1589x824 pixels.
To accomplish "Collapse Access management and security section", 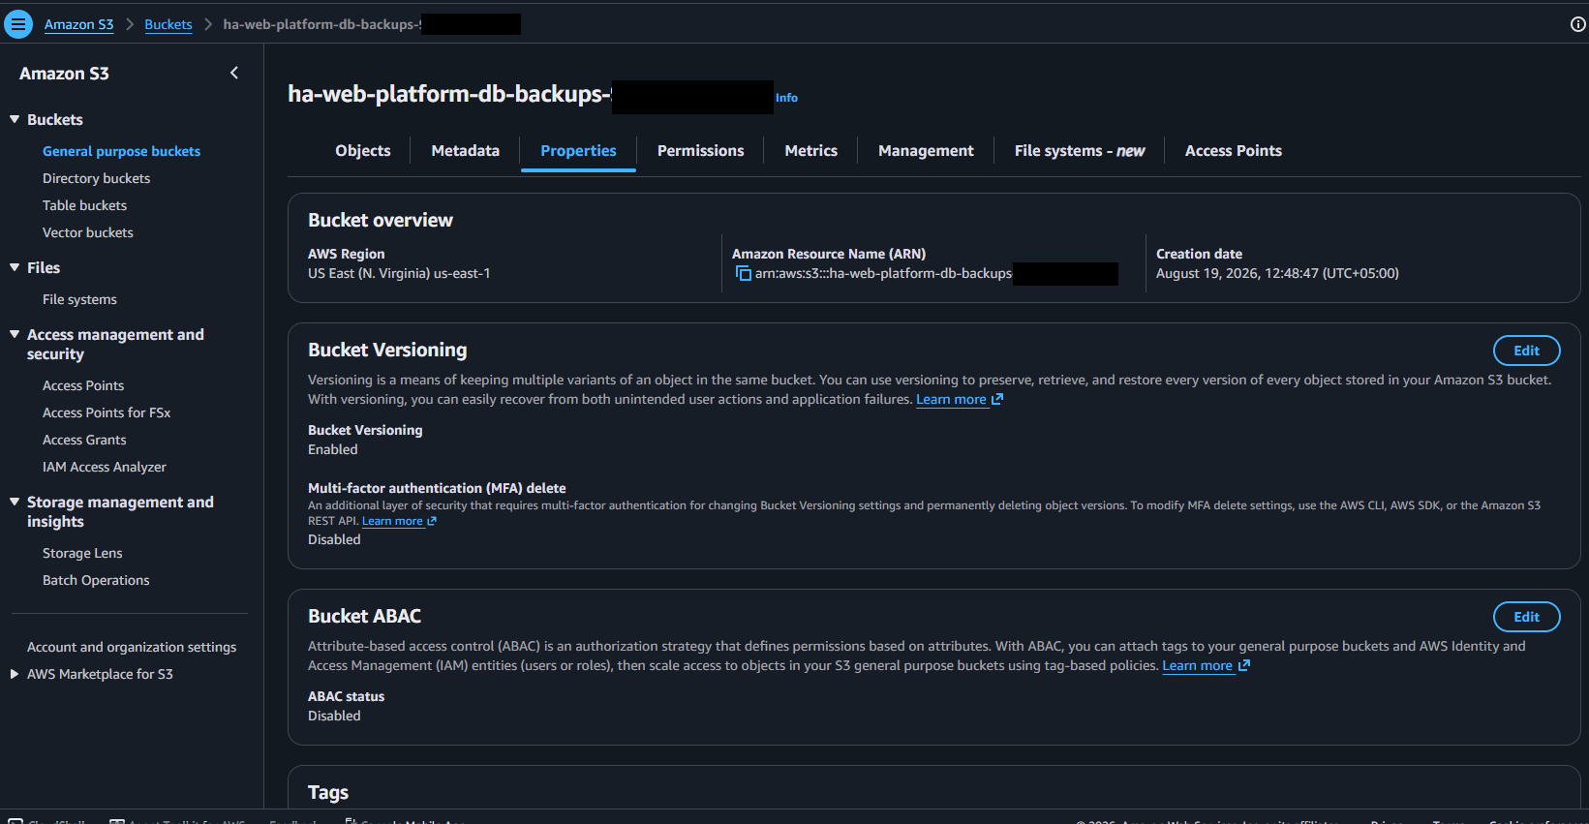I will [x=15, y=334].
